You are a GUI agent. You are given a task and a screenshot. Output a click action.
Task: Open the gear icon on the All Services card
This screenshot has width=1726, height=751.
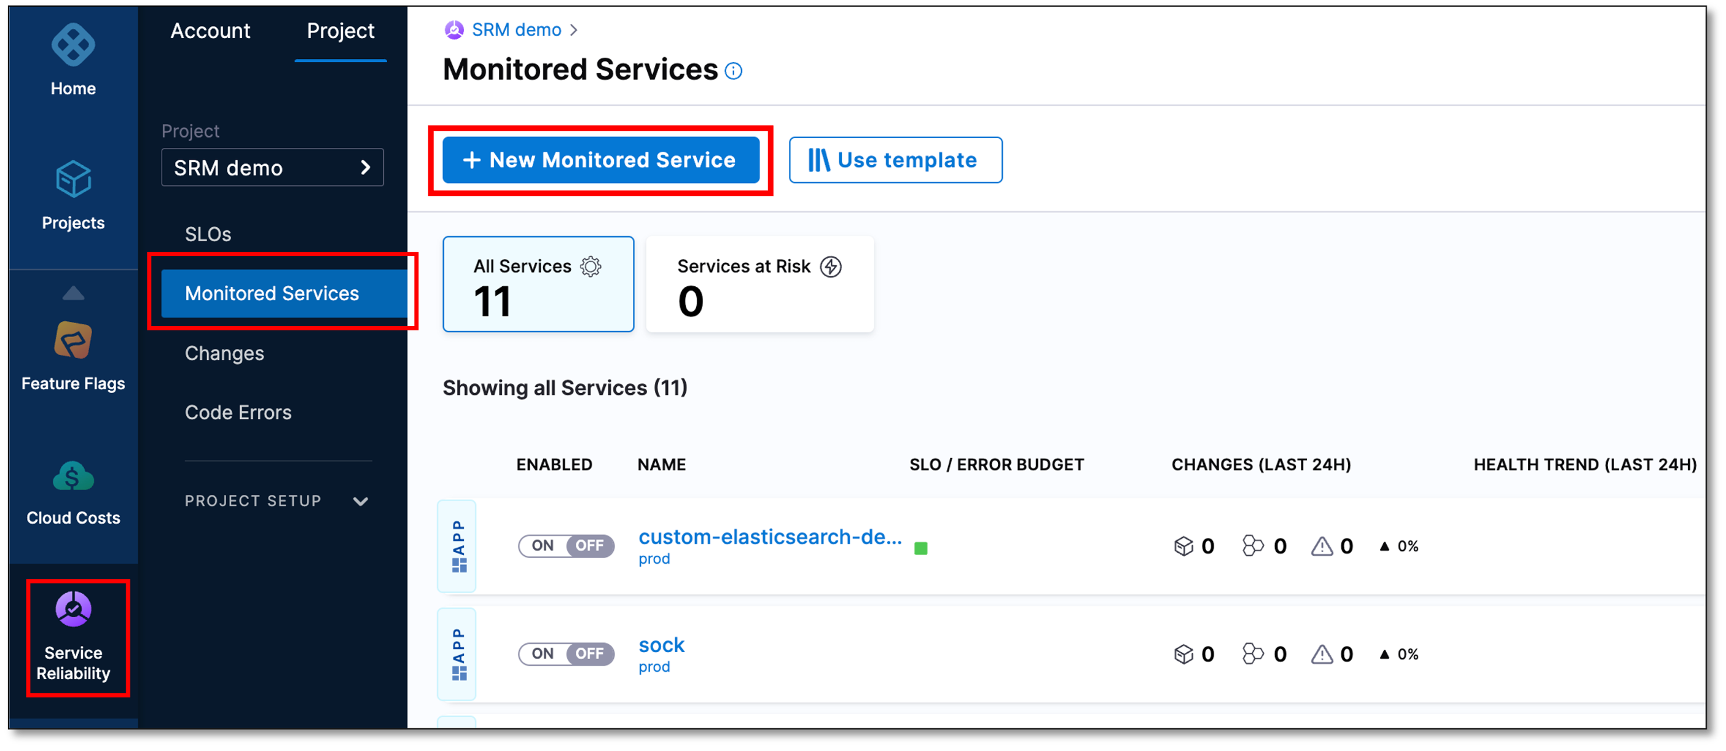[590, 266]
